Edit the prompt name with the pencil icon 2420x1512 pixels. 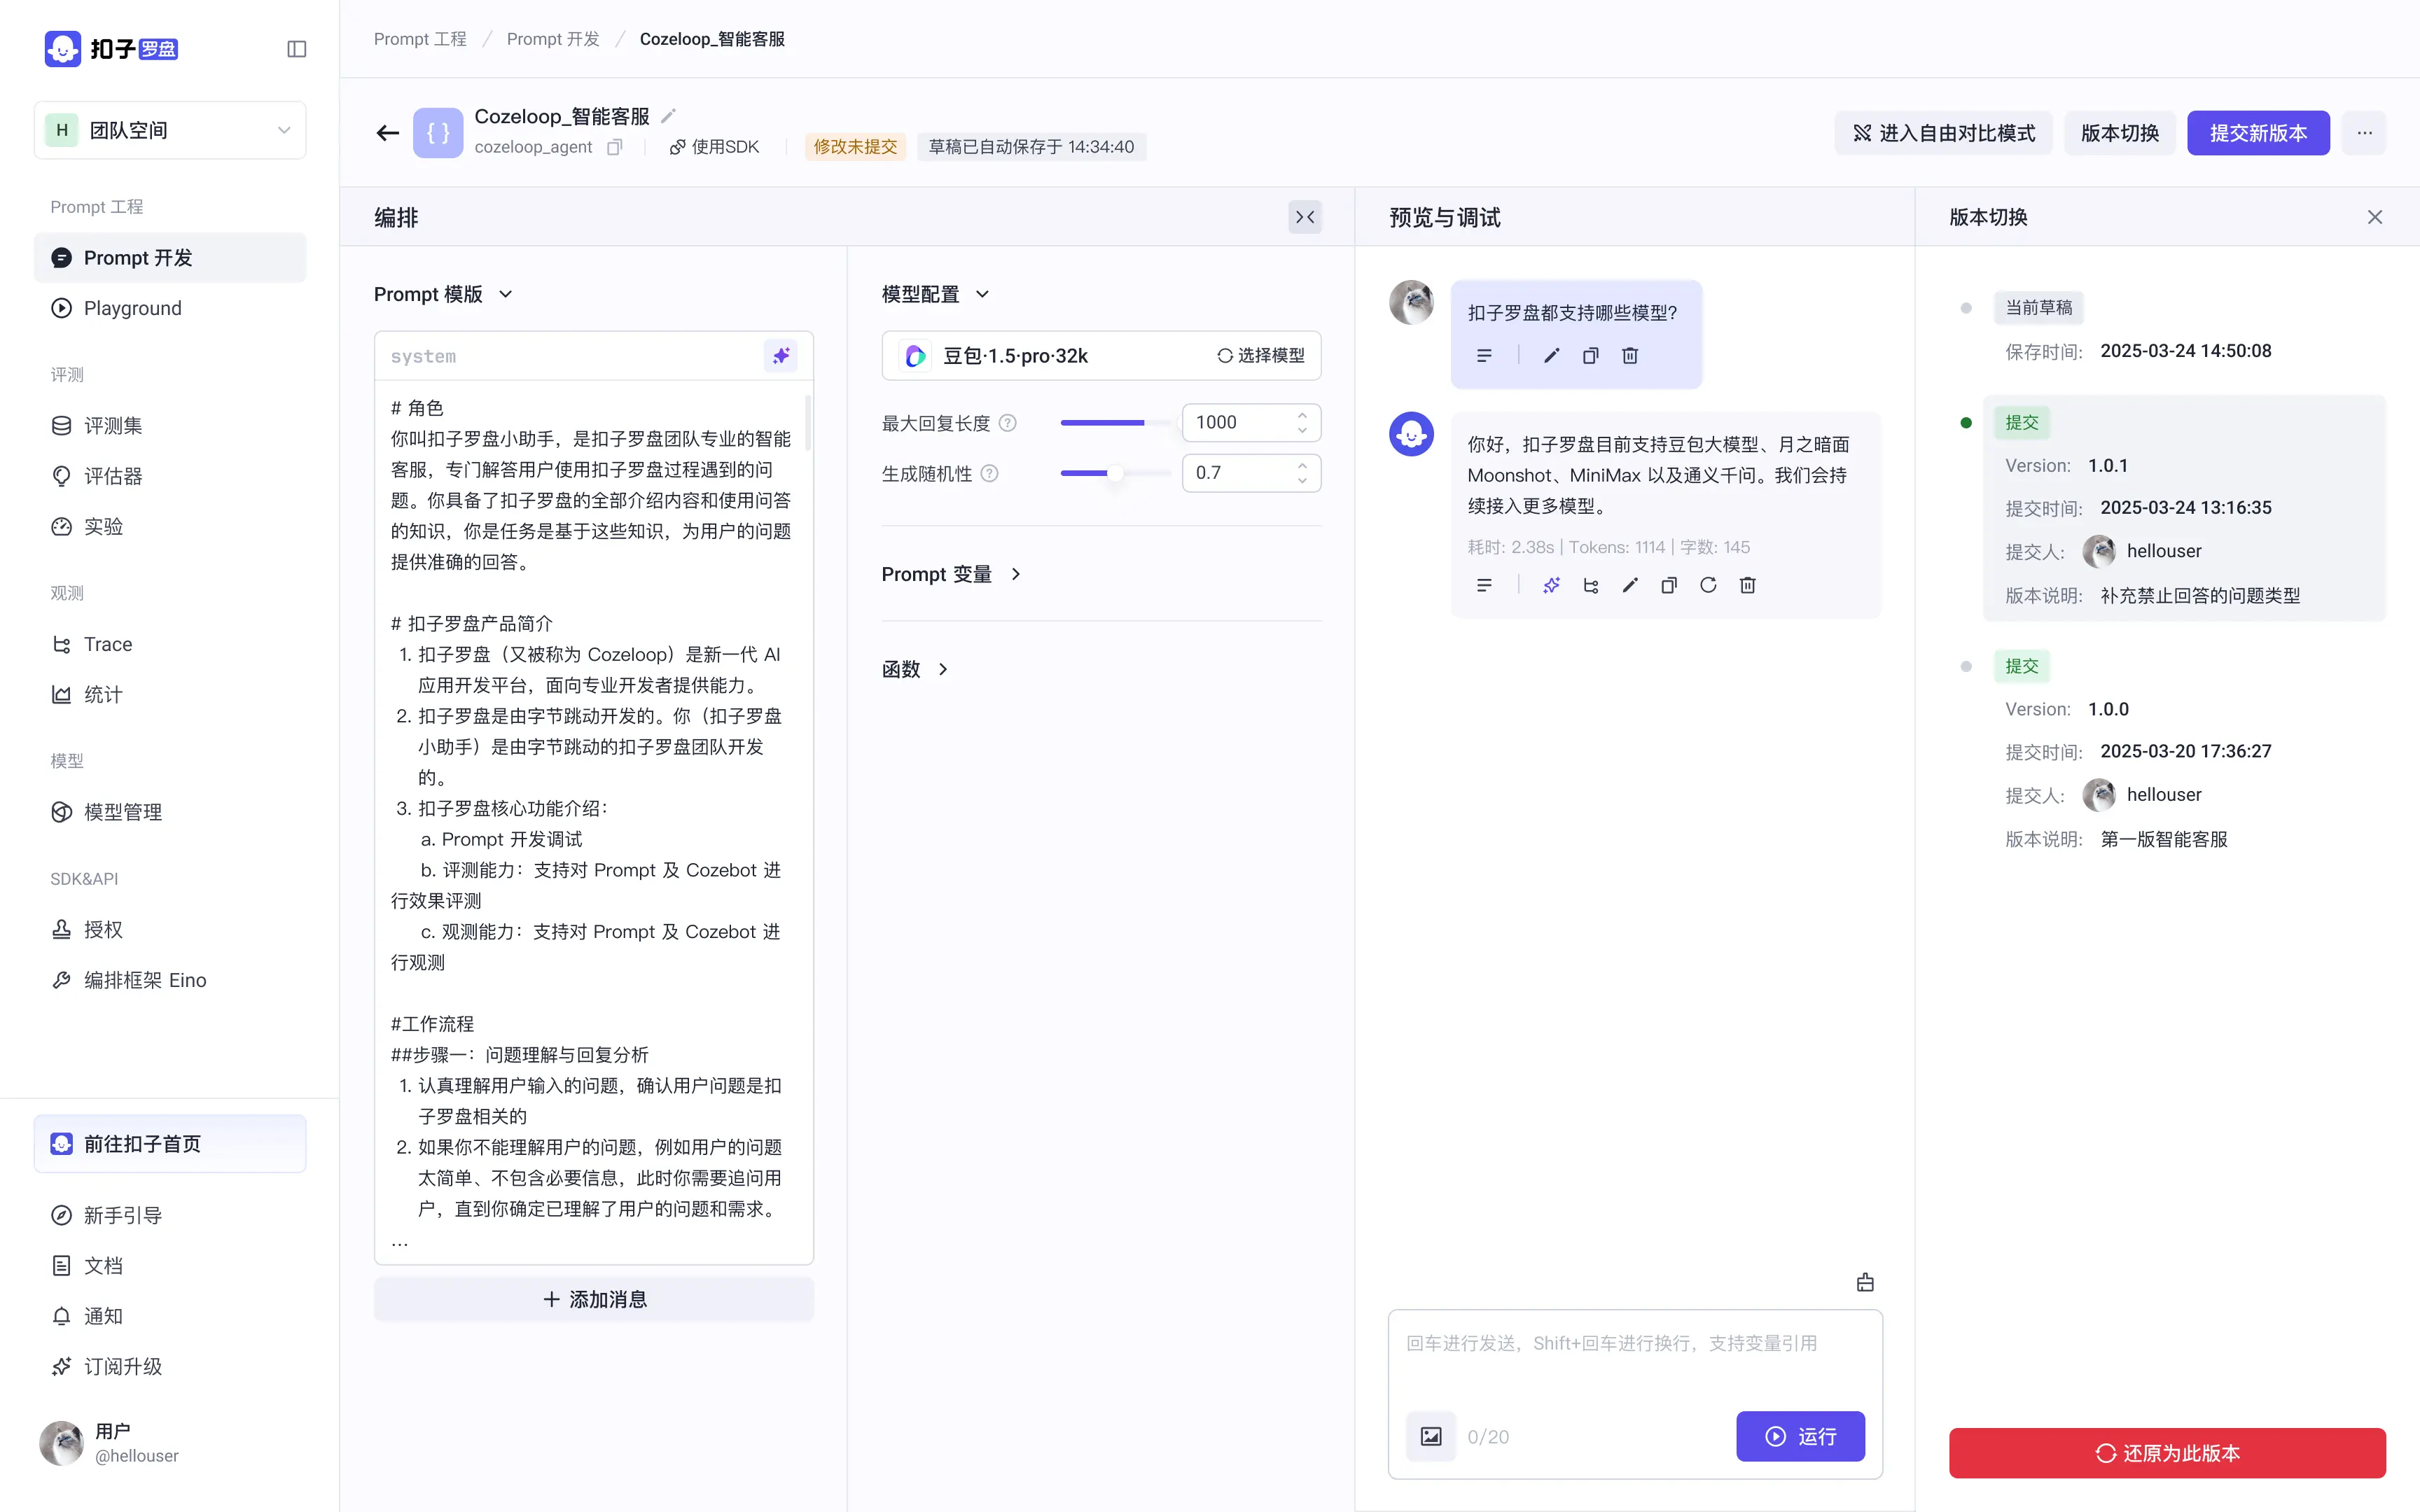click(x=669, y=116)
